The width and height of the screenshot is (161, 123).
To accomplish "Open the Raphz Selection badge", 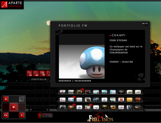I will coord(45,115).
